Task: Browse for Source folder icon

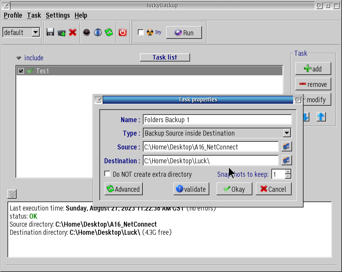Action: pos(287,146)
